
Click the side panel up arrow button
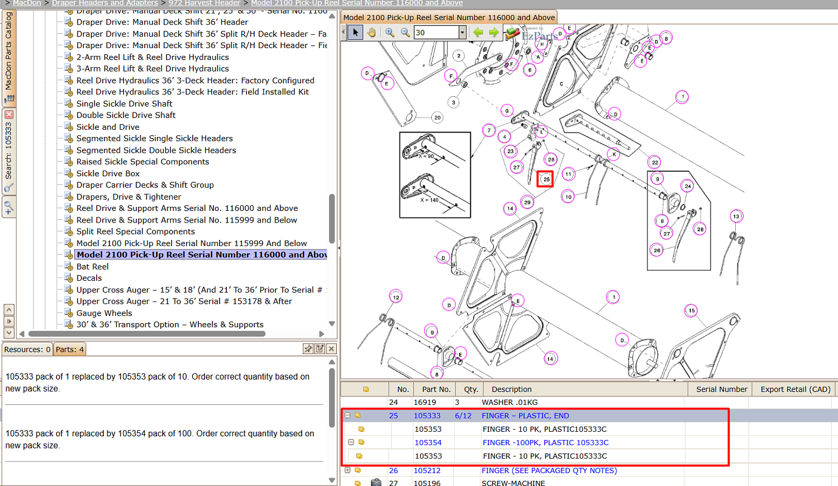point(9,310)
